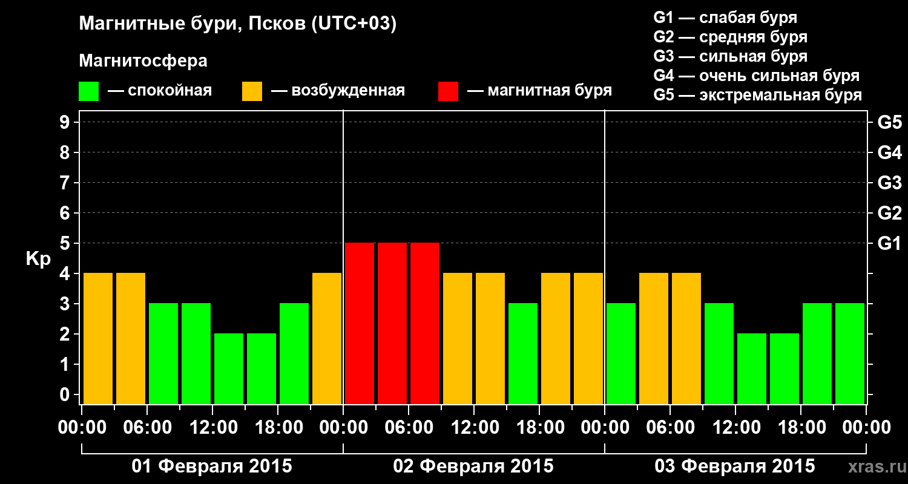Click the G4 label on the right axis
This screenshot has height=484, width=908.
(x=889, y=153)
